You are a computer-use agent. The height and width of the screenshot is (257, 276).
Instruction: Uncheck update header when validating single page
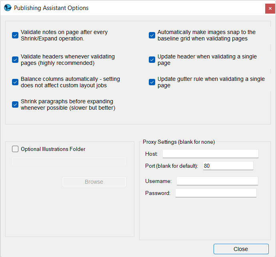152,60
